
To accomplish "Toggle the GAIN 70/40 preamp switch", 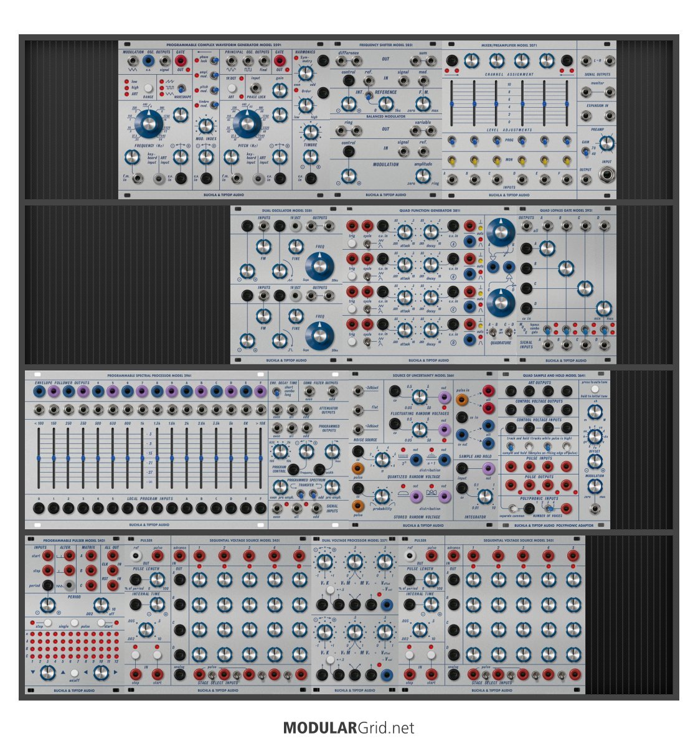I will click(x=585, y=151).
